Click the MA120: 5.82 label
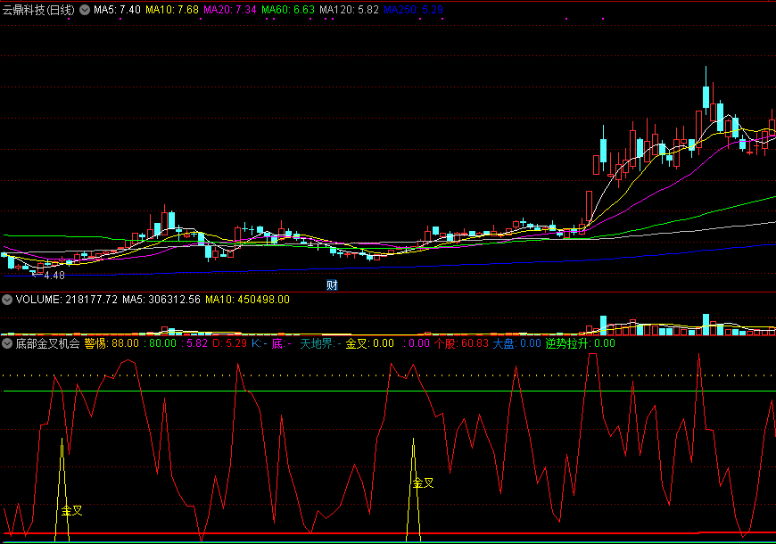The height and width of the screenshot is (544, 776). pyautogui.click(x=349, y=10)
